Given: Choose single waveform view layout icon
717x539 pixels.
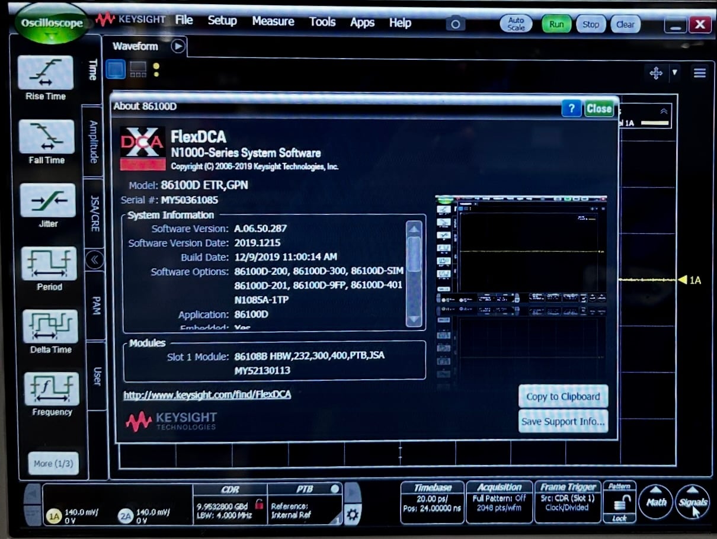Looking at the screenshot, I should click(116, 69).
